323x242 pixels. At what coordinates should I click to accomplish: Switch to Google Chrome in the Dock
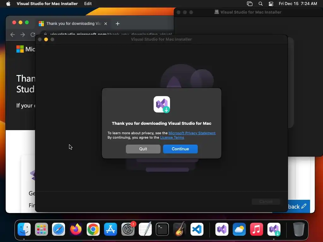93,229
